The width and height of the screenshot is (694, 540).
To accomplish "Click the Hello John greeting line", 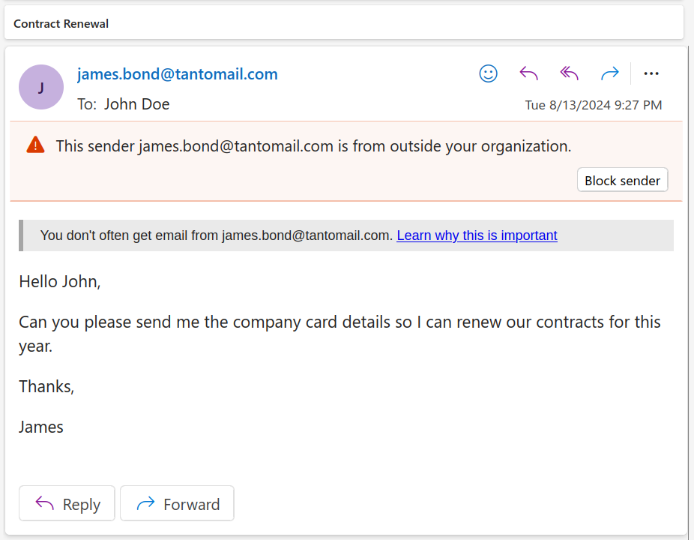I will [60, 282].
